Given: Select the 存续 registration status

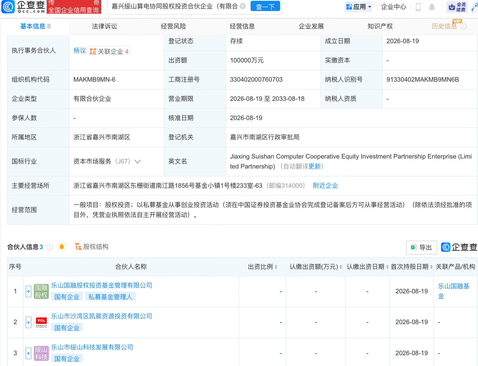Looking at the screenshot, I should pos(236,41).
